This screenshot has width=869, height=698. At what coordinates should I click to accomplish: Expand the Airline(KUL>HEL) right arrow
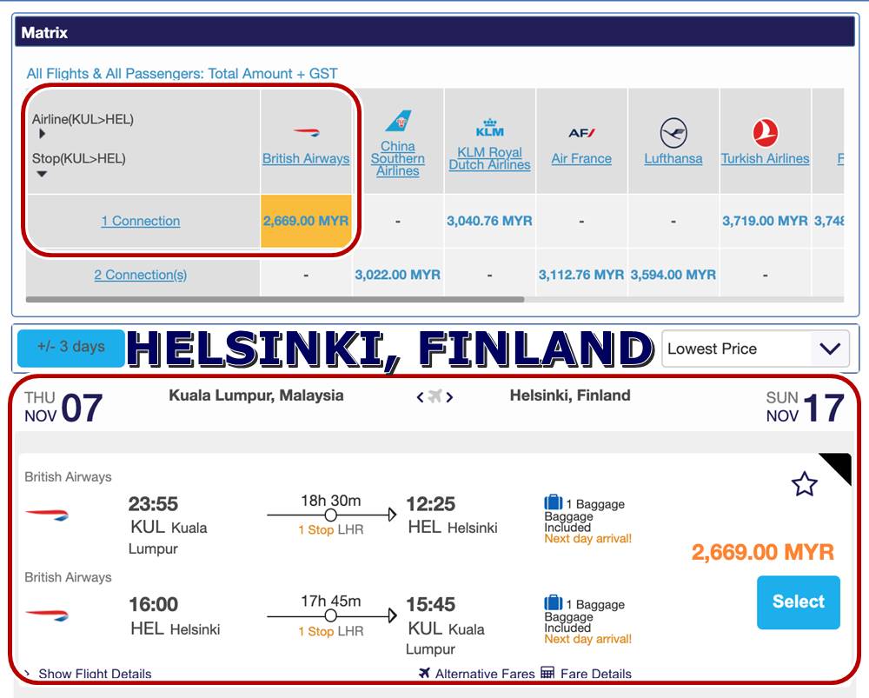(42, 134)
